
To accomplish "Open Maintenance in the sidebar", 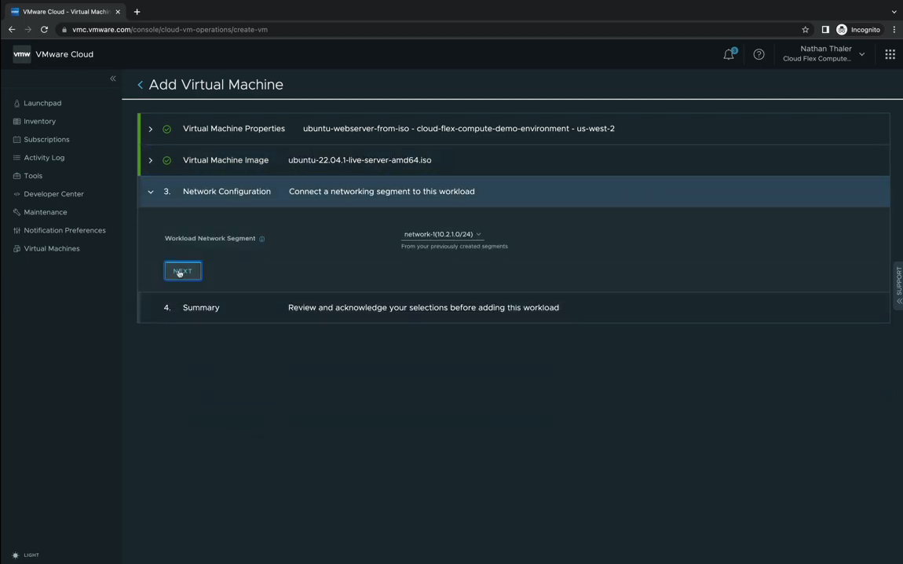I will tap(46, 212).
